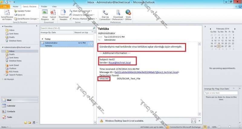This screenshot has height=129, width=242.
Task: Open the Mail navigation button
Action: pyautogui.click(x=20, y=100)
